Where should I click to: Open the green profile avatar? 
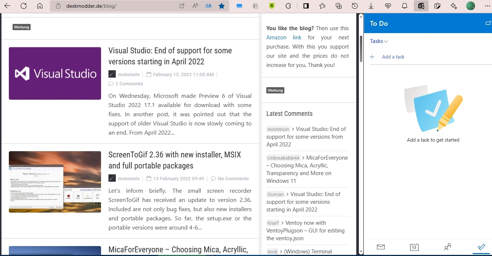pyautogui.click(x=471, y=6)
